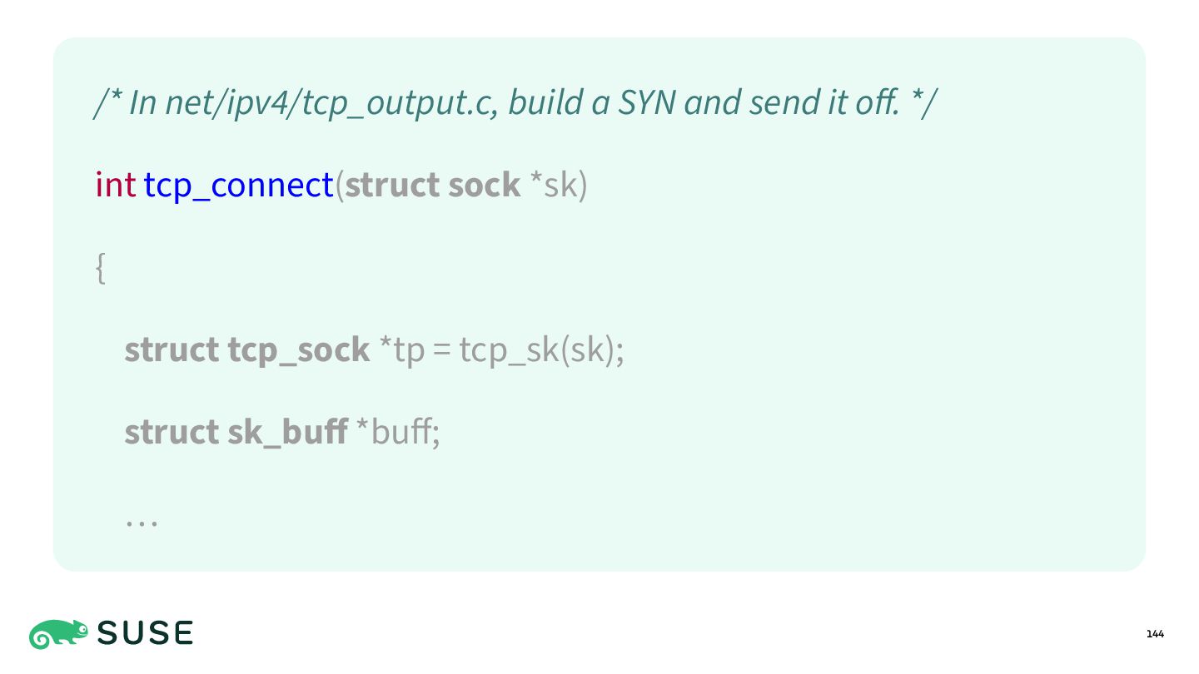Image resolution: width=1199 pixels, height=674 pixels.
Task: Click the struct sock parameter type
Action: coord(433,185)
